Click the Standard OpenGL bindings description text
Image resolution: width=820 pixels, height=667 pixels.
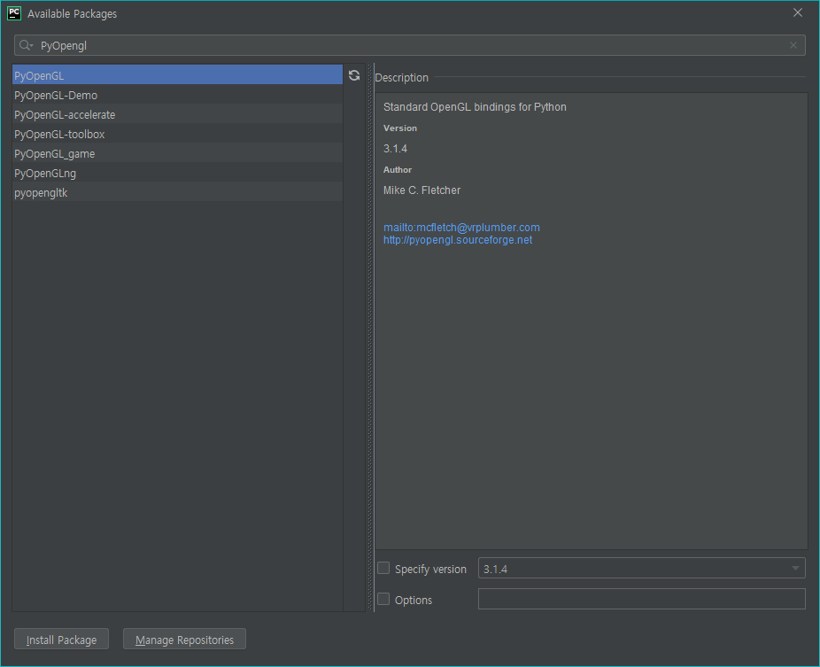coord(475,107)
